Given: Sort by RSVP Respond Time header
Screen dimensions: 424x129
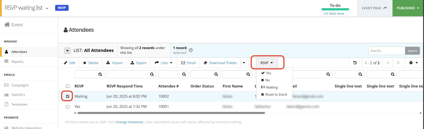Looking at the screenshot, I should point(124,86).
